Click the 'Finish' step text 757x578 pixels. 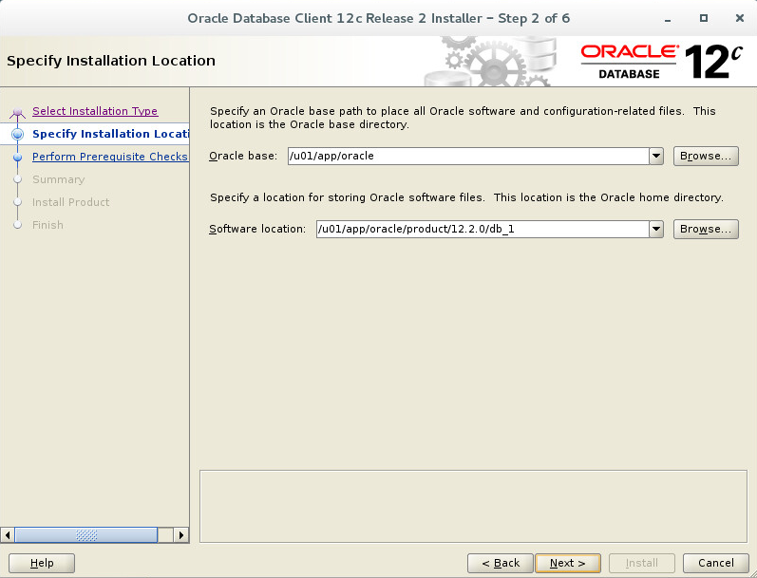[x=47, y=225]
